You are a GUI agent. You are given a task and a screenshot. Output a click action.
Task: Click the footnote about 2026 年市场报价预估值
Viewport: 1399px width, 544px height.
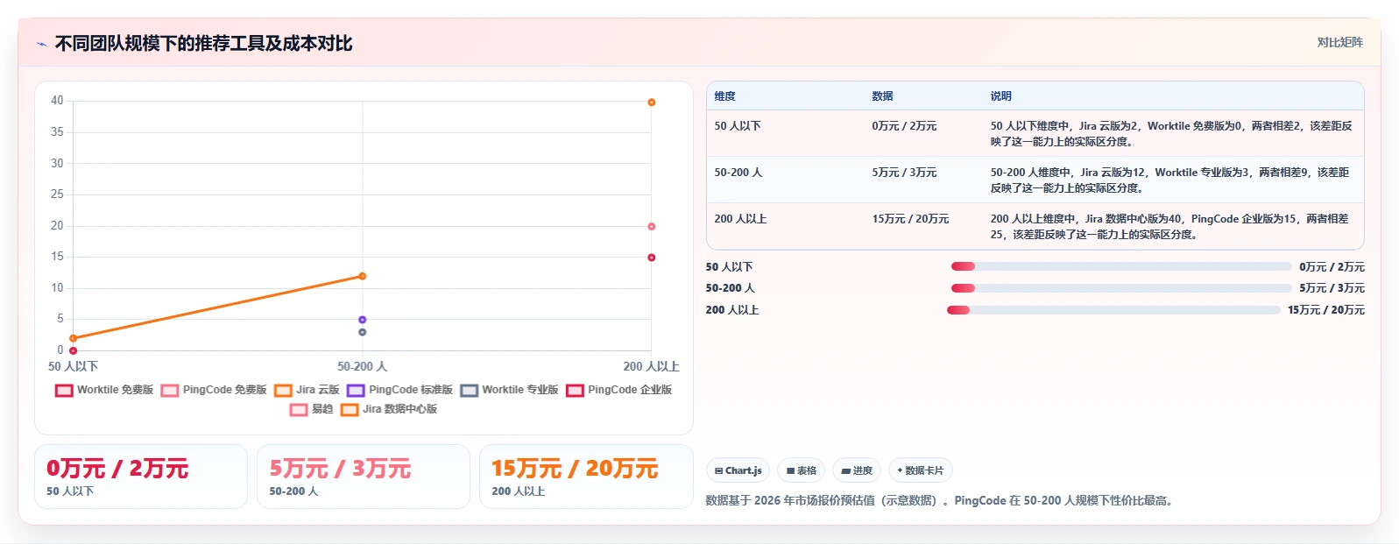tap(939, 501)
